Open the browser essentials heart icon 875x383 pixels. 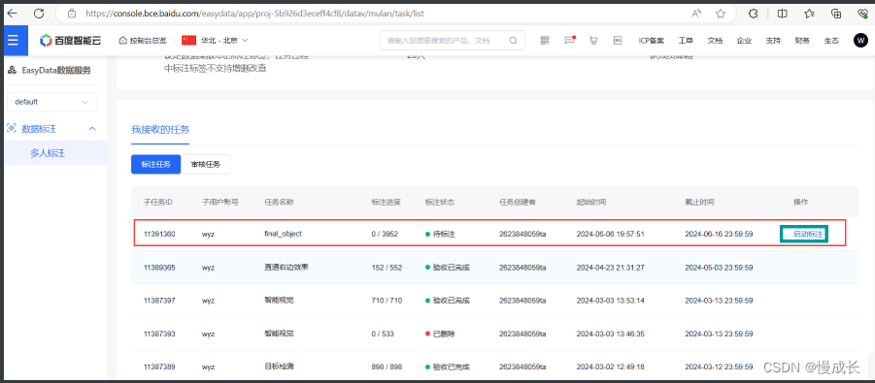coord(862,14)
